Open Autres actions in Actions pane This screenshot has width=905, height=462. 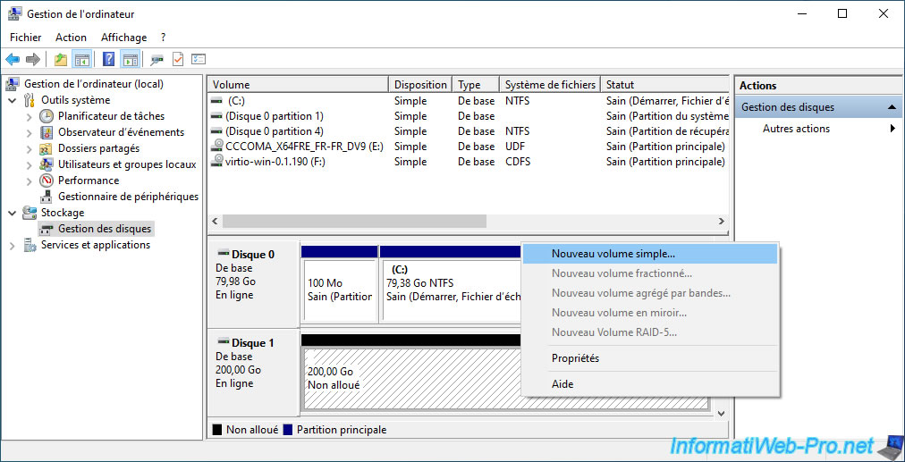[x=818, y=129]
